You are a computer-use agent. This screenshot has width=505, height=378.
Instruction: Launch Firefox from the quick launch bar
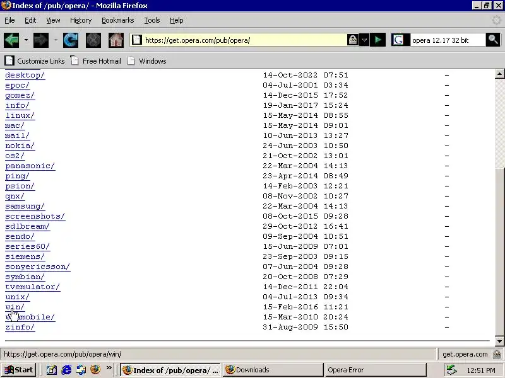point(95,370)
